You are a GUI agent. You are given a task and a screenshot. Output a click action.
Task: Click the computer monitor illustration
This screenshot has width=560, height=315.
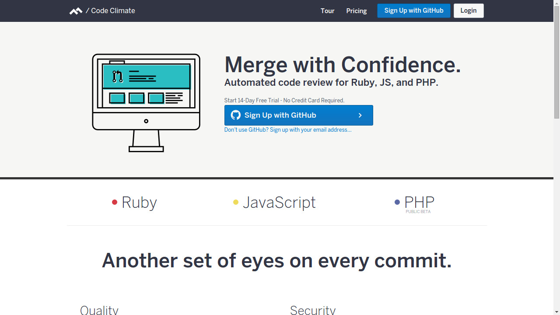(x=146, y=103)
